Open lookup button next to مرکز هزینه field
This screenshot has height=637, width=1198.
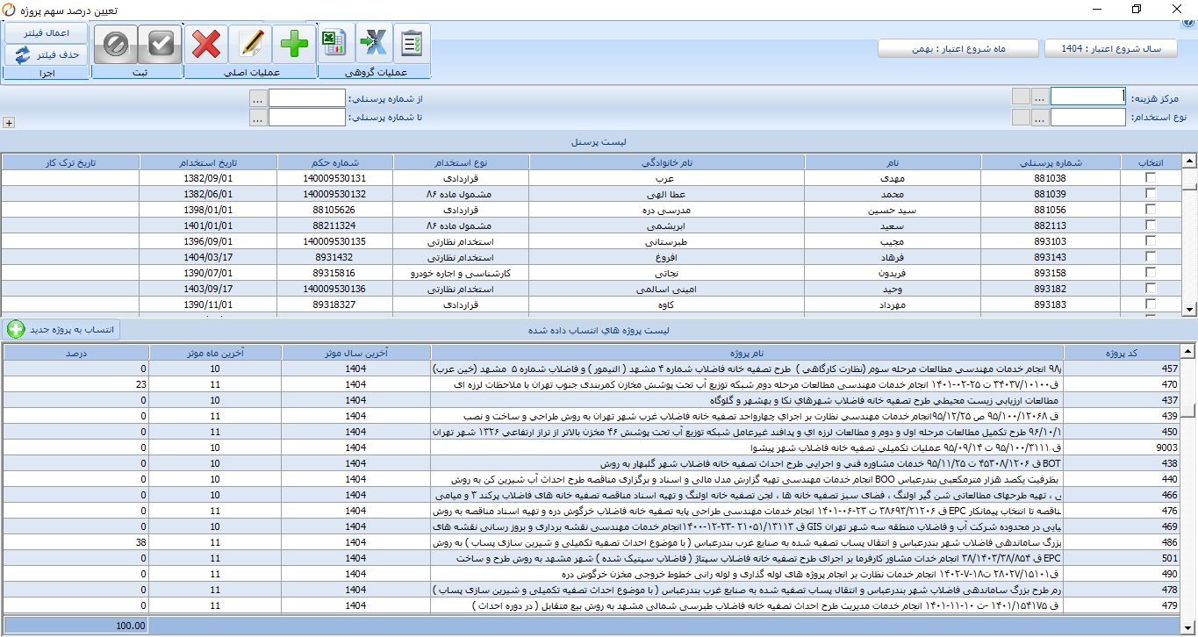1040,97
